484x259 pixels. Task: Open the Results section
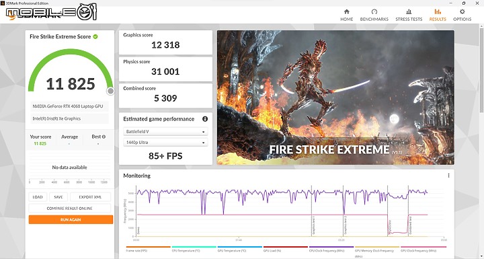pyautogui.click(x=438, y=15)
